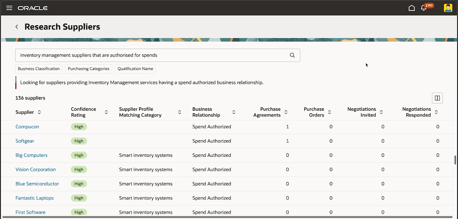This screenshot has height=219, width=458.
Task: Open the Big Computers supplier link
Action: [32, 155]
